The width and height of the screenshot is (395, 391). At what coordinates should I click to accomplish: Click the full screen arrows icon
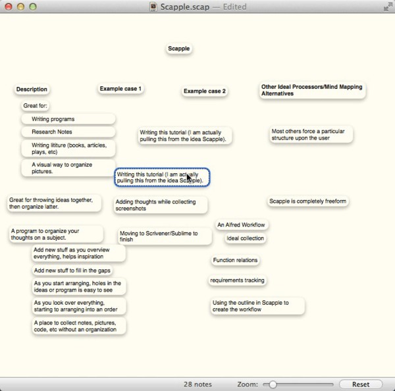pyautogui.click(x=387, y=7)
